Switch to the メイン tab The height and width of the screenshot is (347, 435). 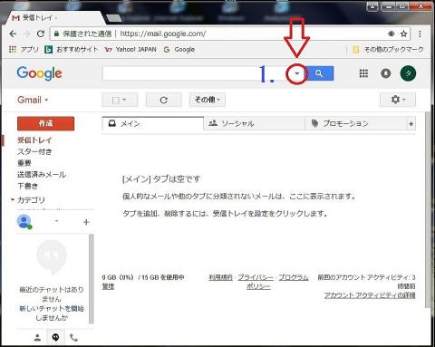[x=153, y=123]
